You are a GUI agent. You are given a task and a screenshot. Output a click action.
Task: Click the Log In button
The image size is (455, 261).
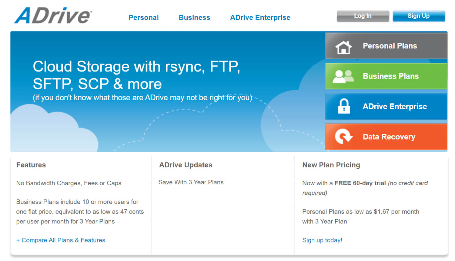pyautogui.click(x=363, y=16)
